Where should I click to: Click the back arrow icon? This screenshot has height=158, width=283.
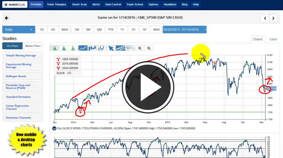tap(6, 18)
